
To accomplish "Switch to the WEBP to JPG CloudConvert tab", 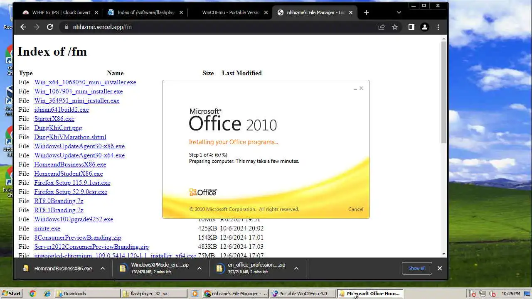I will [x=61, y=12].
